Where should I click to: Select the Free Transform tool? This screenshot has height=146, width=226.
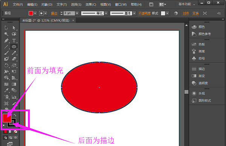point(14,71)
